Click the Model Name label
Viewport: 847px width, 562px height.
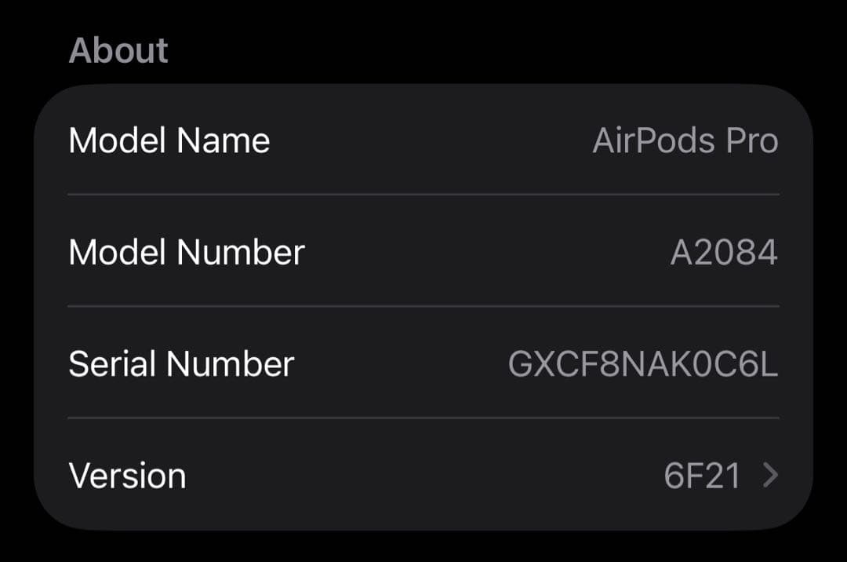coord(170,140)
